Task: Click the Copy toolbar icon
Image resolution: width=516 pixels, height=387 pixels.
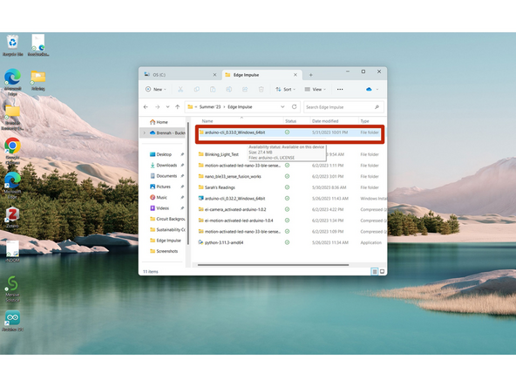Action: coord(196,89)
